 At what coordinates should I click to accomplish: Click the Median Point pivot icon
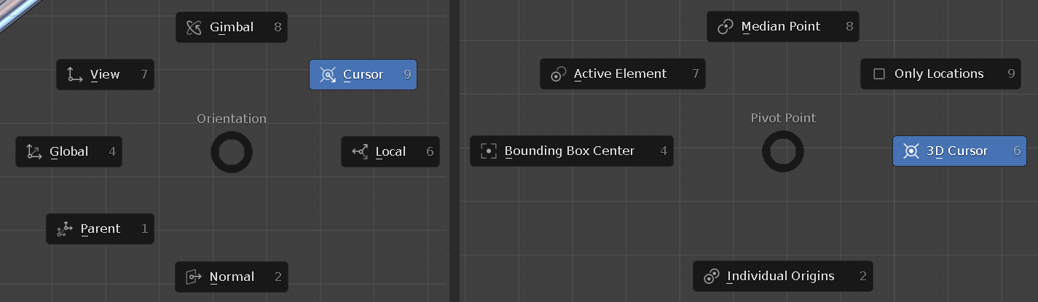tap(725, 27)
